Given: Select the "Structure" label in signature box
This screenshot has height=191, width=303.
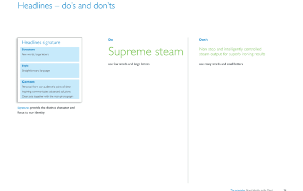Looking at the screenshot, I should click(x=28, y=49).
